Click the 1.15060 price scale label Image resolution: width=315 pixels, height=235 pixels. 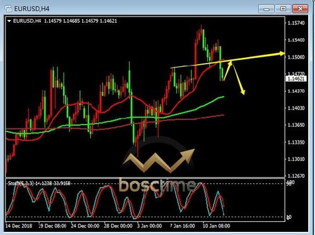click(x=296, y=57)
